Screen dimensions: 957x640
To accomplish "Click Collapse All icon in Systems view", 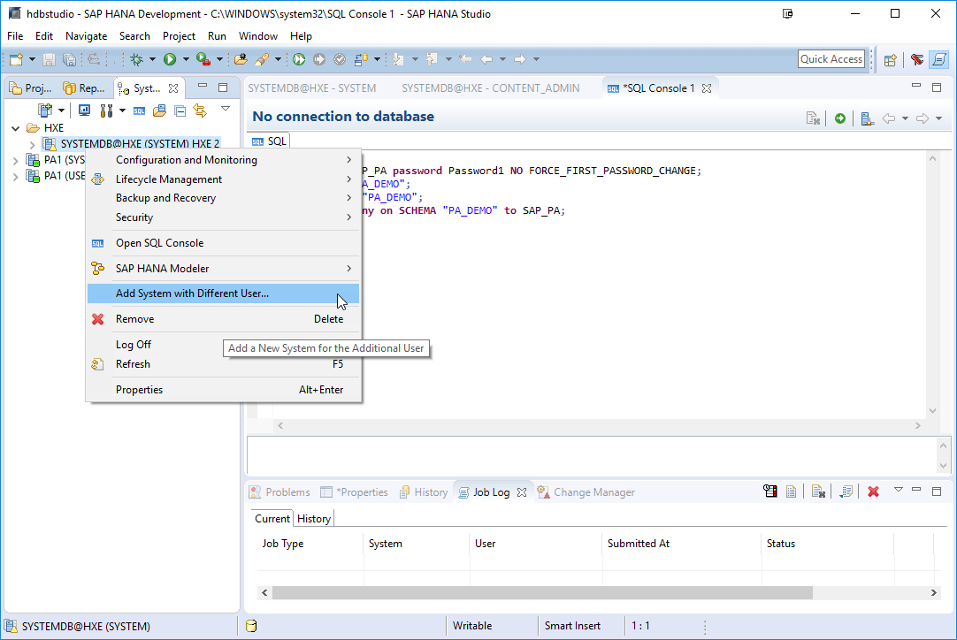I will point(180,110).
